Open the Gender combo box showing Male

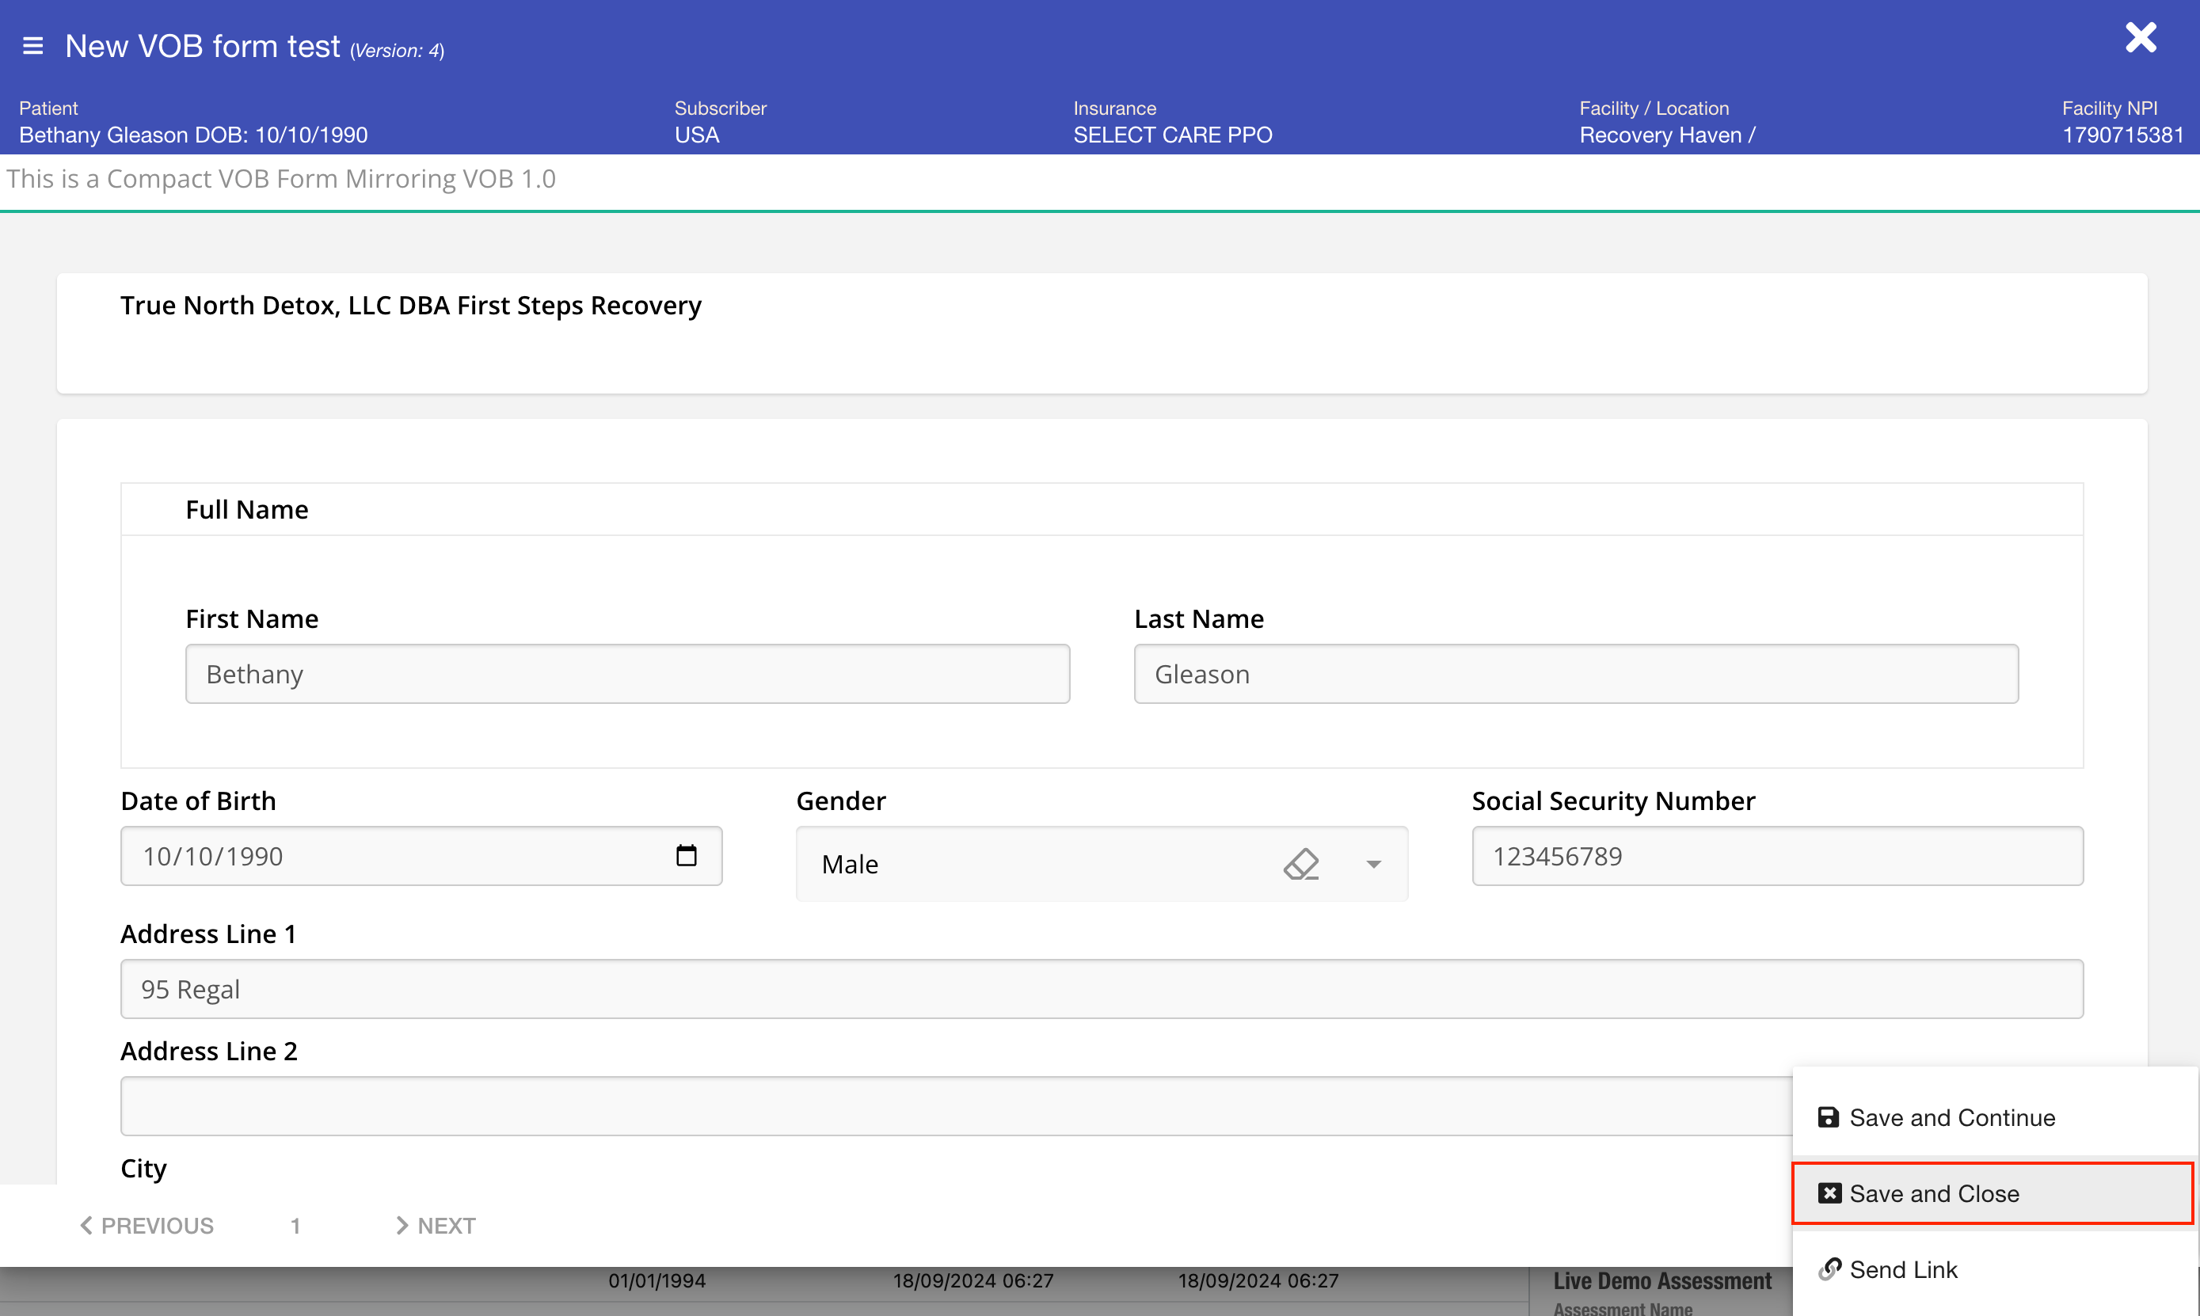(1020, 864)
